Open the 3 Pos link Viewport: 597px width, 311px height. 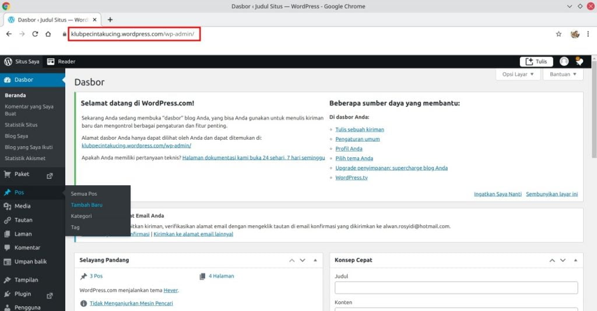click(x=96, y=276)
